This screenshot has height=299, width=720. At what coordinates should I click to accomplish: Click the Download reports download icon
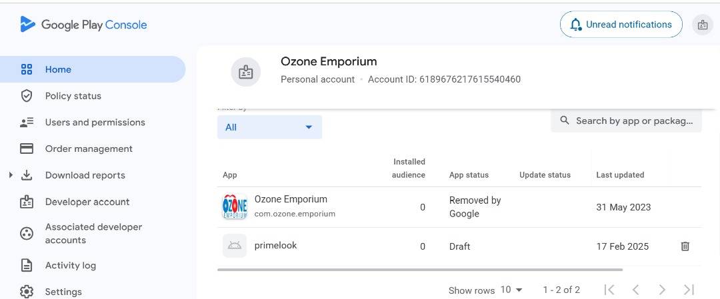[x=27, y=175]
